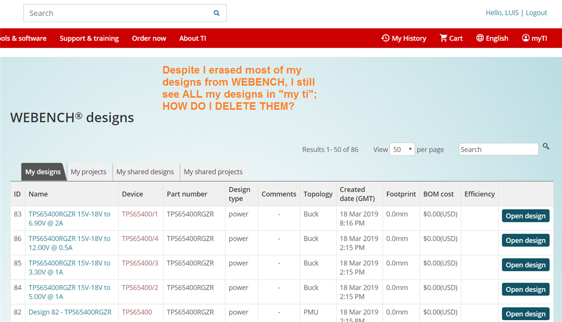Open My History clock icon
Viewport: 562px width, 322px height.
coord(385,38)
